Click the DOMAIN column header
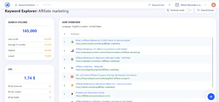The width and height of the screenshot is (219, 102). (75, 34)
